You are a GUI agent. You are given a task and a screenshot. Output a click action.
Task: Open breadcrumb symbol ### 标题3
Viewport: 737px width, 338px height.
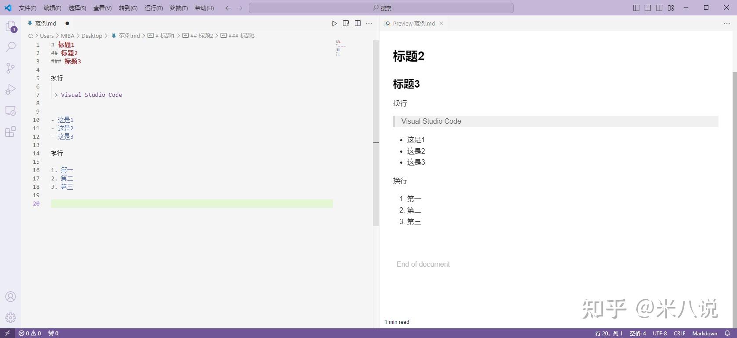237,36
